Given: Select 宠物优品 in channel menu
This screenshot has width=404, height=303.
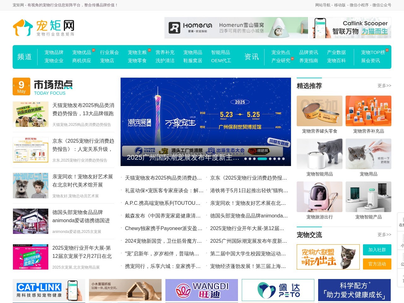Looking at the screenshot, I should point(81,52).
